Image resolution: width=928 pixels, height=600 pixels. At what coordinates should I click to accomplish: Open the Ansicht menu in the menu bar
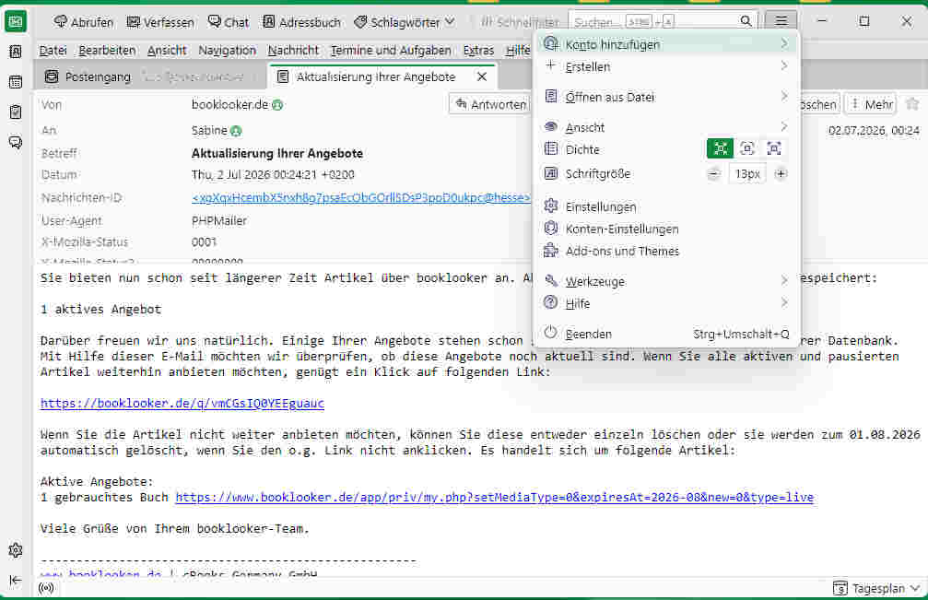coord(167,51)
